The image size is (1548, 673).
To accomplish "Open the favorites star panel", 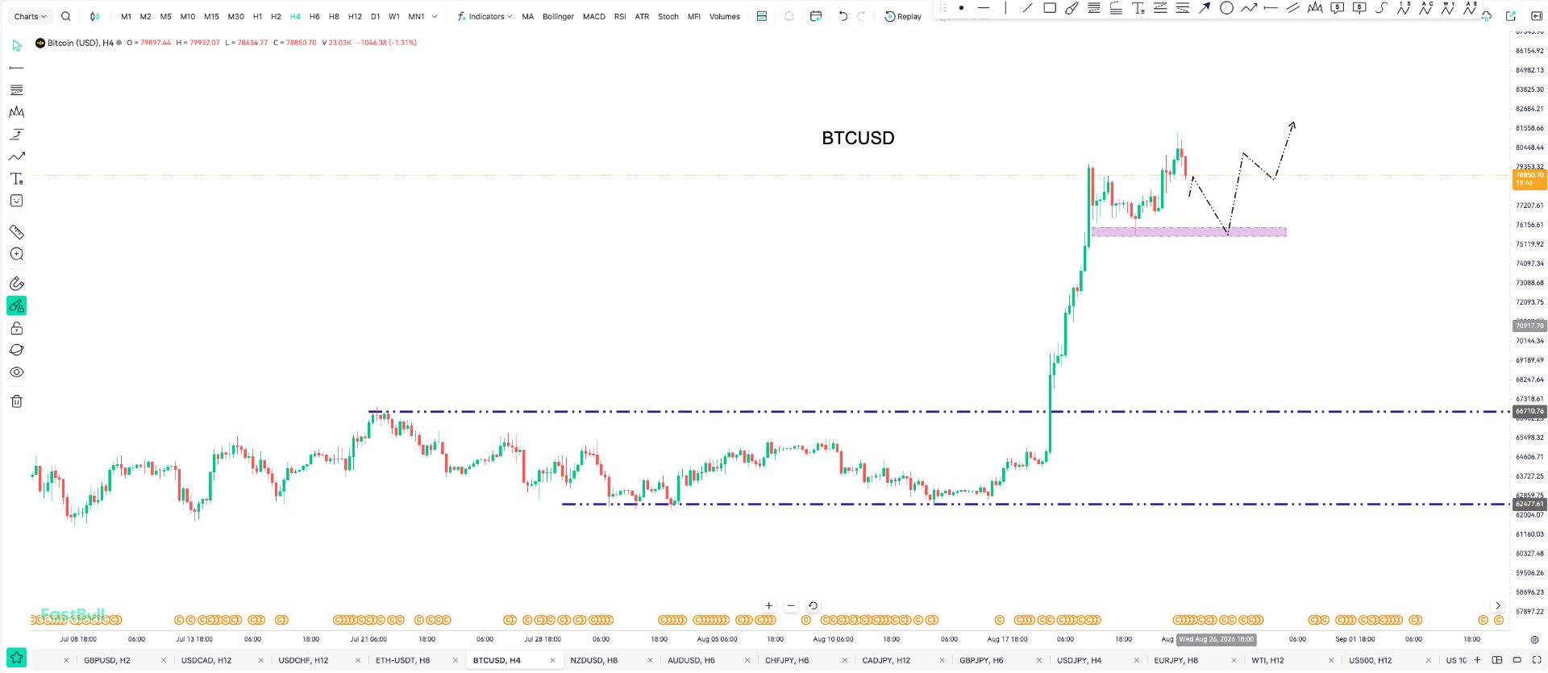I will [16, 658].
